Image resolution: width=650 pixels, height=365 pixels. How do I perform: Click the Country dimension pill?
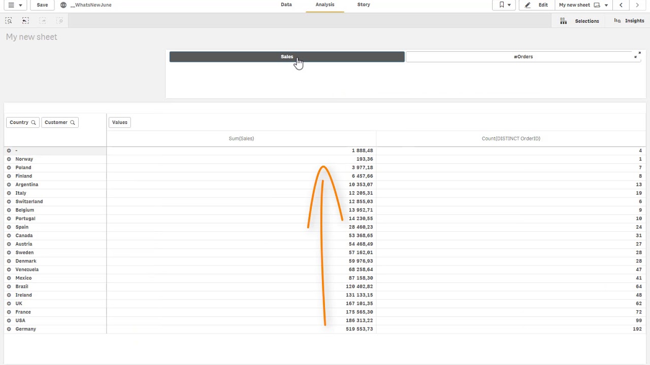pyautogui.click(x=22, y=122)
